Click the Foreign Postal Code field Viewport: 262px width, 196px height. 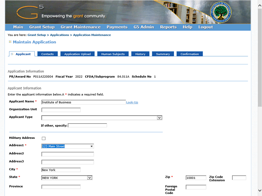coord(196,187)
